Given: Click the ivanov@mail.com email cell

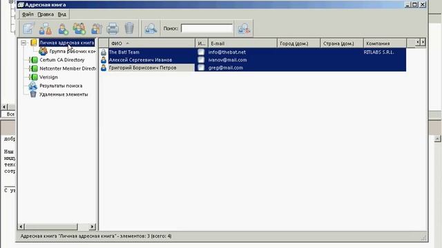Looking at the screenshot, I should (x=227, y=60).
